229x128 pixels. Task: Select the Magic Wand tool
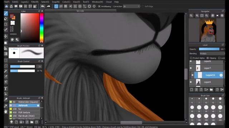click(x=6, y=71)
